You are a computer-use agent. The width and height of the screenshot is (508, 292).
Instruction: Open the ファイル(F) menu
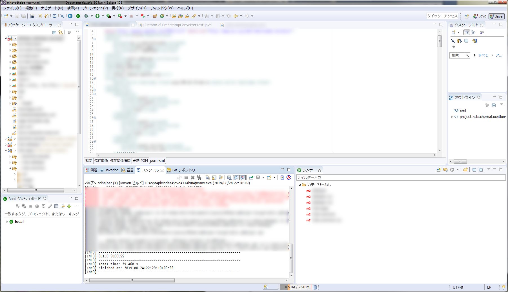click(x=12, y=8)
